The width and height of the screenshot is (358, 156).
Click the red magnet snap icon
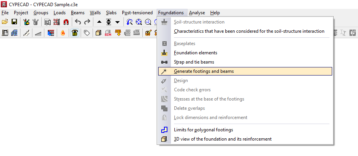[x=66, y=22]
